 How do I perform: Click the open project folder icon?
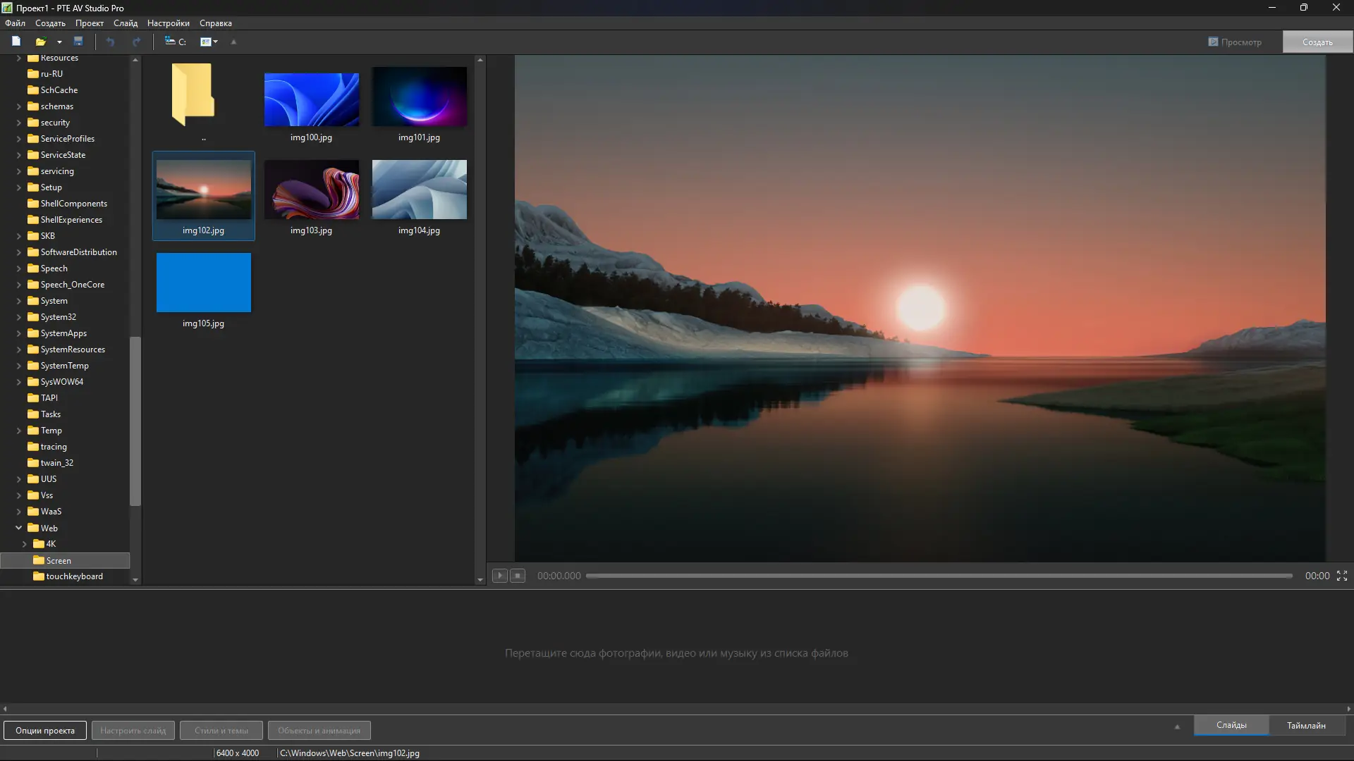pos(41,42)
